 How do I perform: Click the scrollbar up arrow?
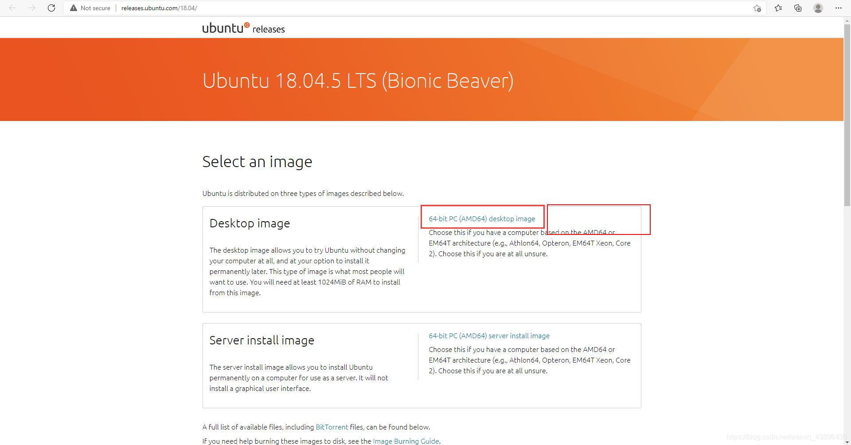[847, 20]
